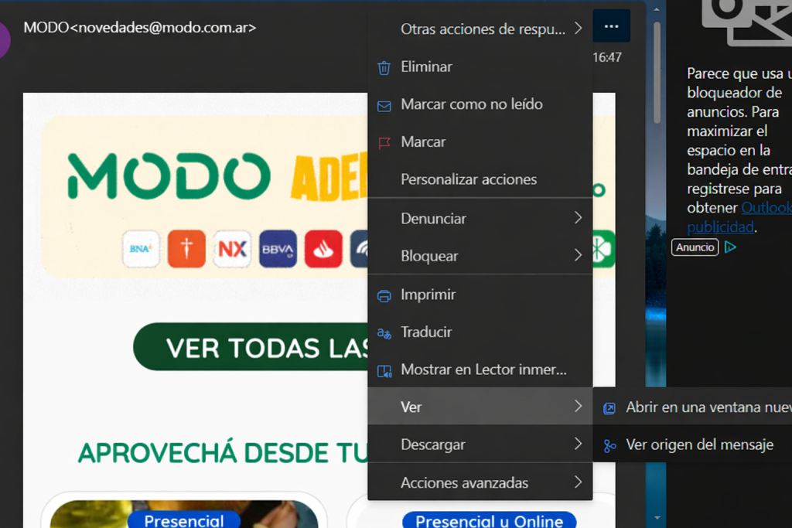Screen dimensions: 792x528
Task: Click the trash icon next to Eliminar
Action: coord(384,67)
